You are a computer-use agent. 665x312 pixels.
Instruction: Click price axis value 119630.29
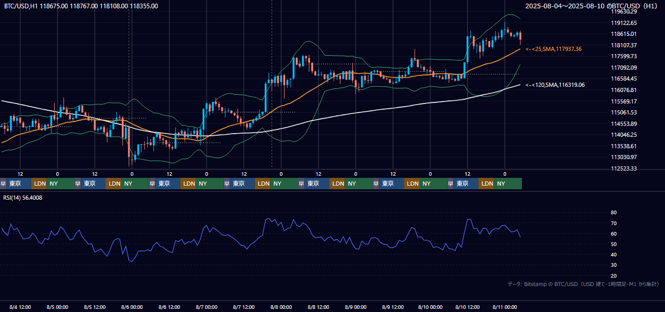point(624,11)
